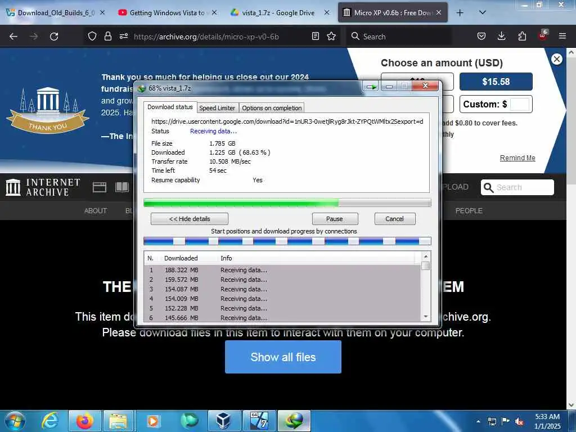Switch to the vista_1.7z Google Drive tab
This screenshot has height=432, width=576.
pyautogui.click(x=279, y=13)
